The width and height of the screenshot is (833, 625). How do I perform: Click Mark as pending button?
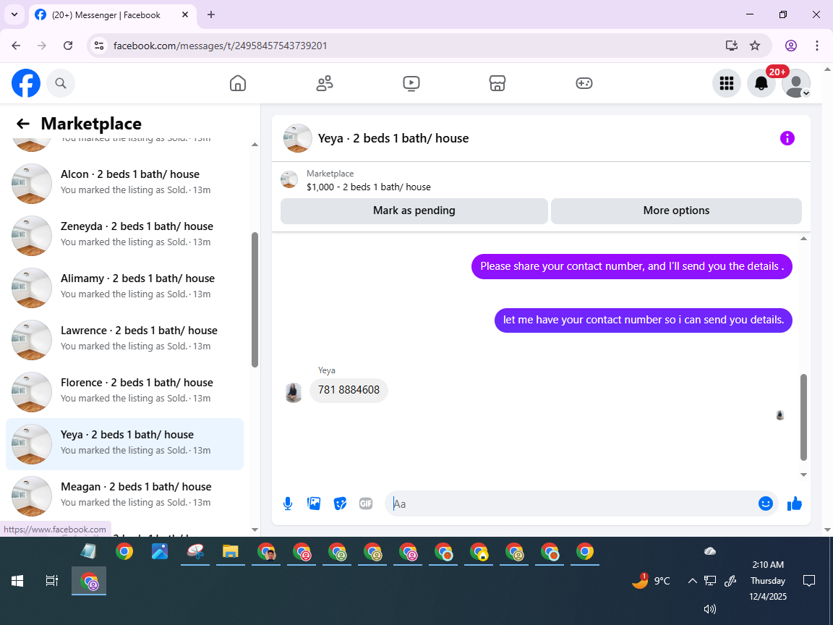point(414,211)
